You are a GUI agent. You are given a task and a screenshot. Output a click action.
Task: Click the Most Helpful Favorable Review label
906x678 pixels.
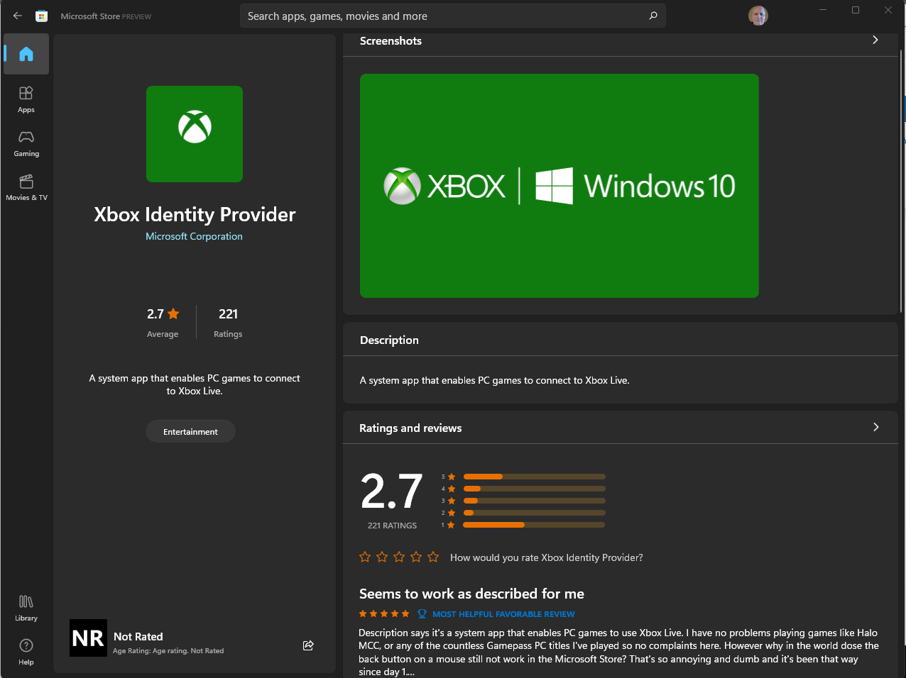point(503,614)
